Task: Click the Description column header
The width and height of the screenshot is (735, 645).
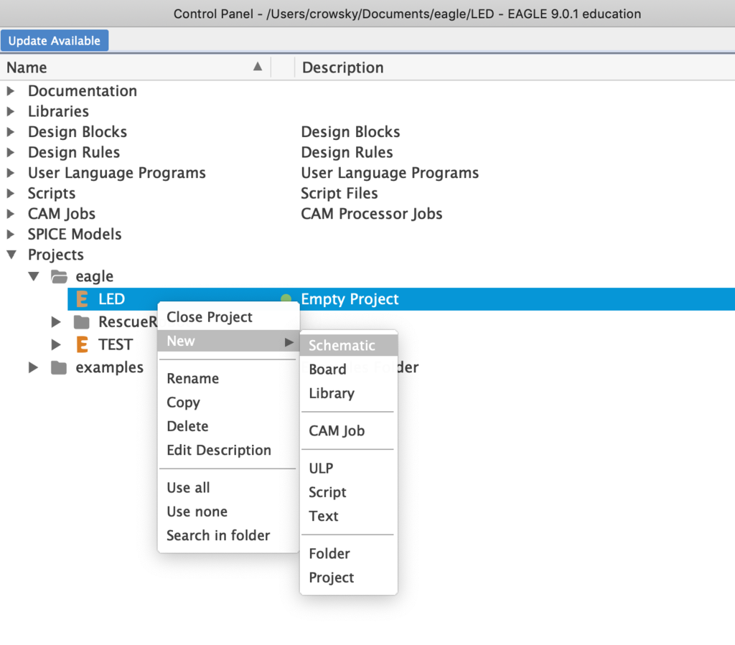Action: [x=515, y=67]
